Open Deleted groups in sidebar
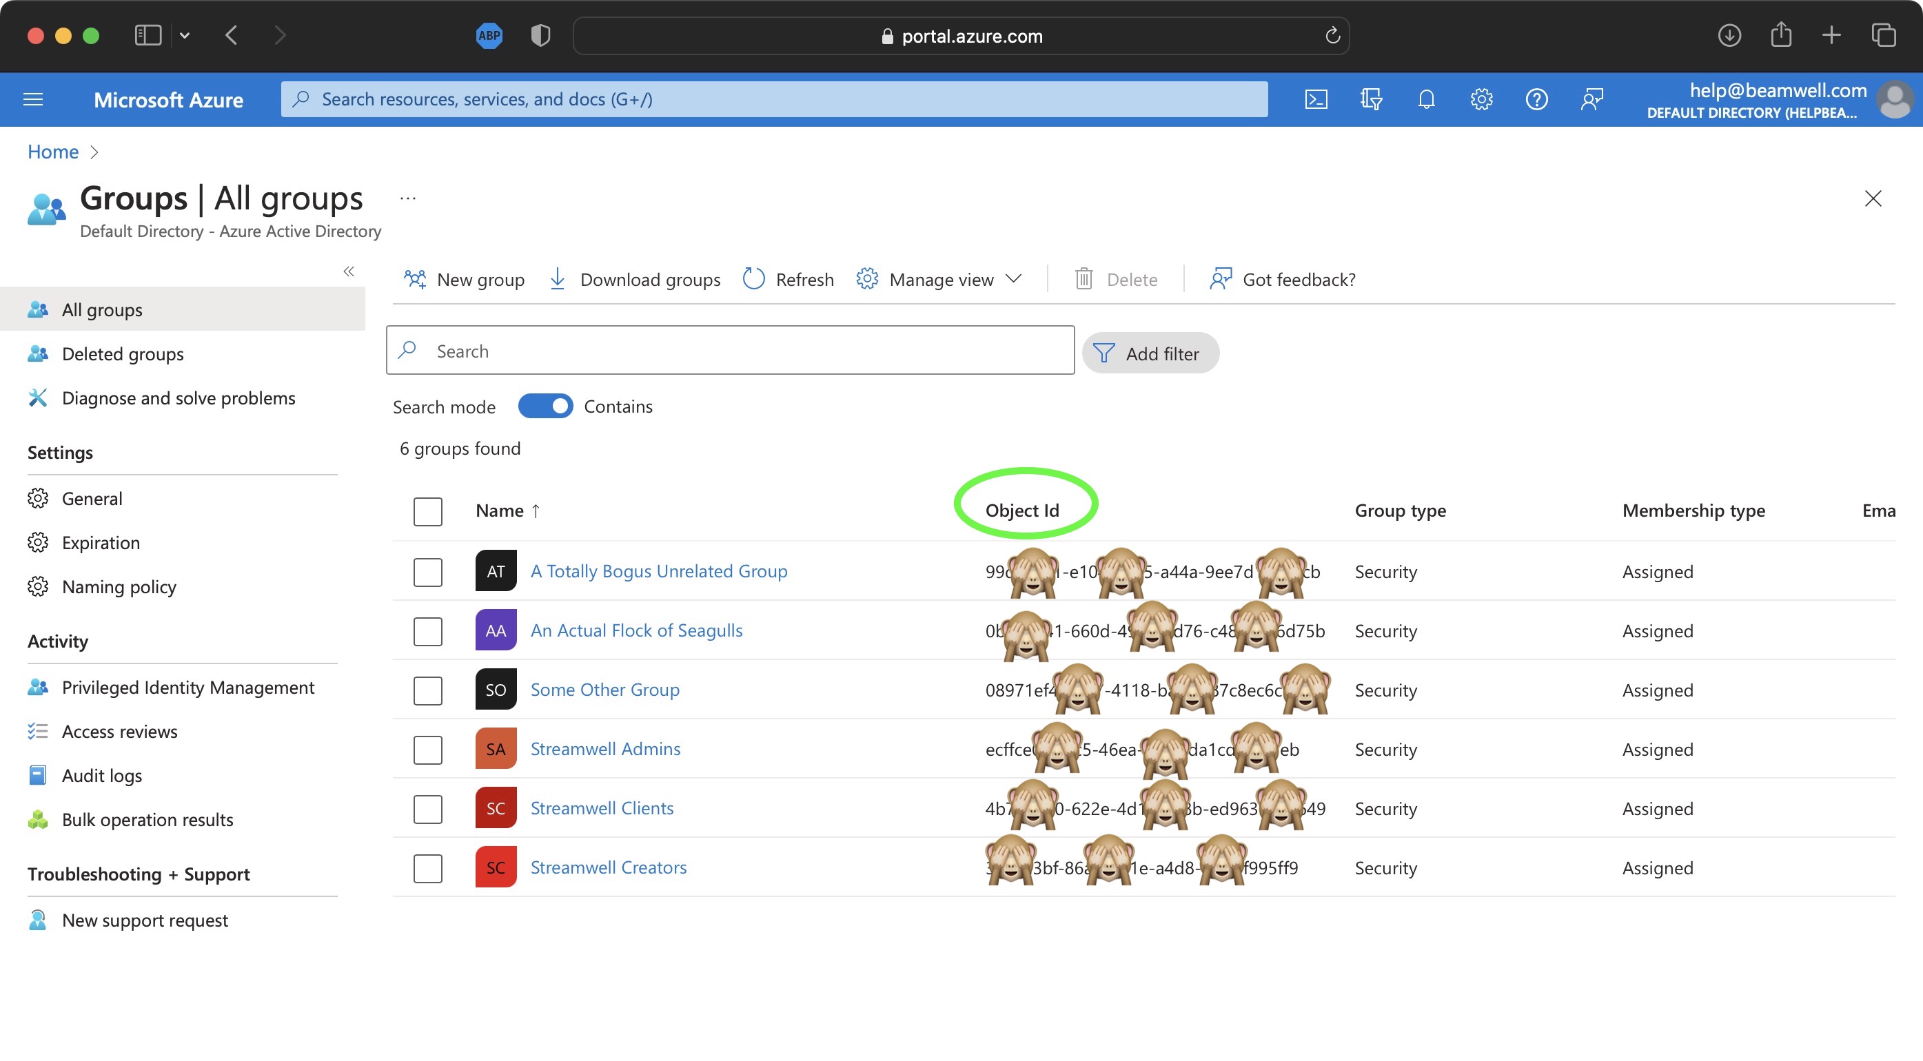The image size is (1923, 1061). pyautogui.click(x=123, y=354)
